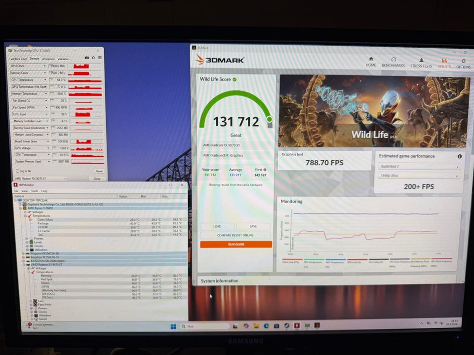Click Task View icon on taskbar

tap(235, 326)
